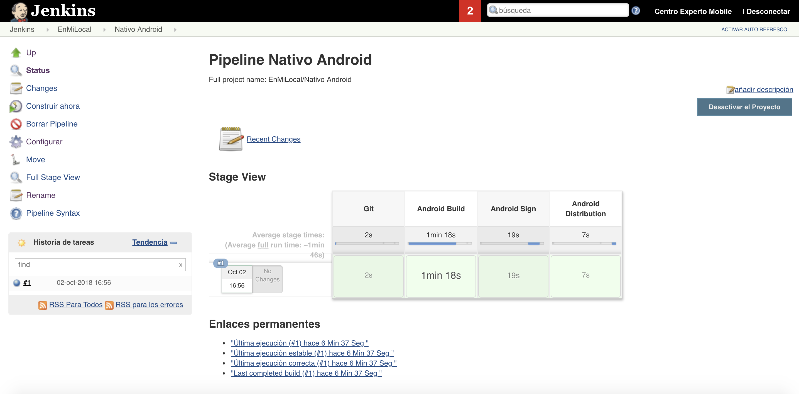Click the #1 build badge in Stage View
Screen dimensions: 799x394
coord(220,263)
